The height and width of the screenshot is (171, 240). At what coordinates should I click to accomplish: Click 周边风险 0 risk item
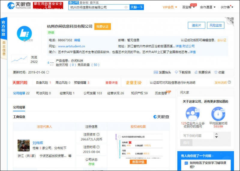pos(63,83)
